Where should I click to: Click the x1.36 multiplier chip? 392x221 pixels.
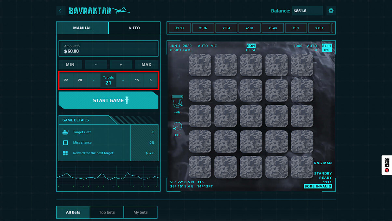pyautogui.click(x=203, y=28)
